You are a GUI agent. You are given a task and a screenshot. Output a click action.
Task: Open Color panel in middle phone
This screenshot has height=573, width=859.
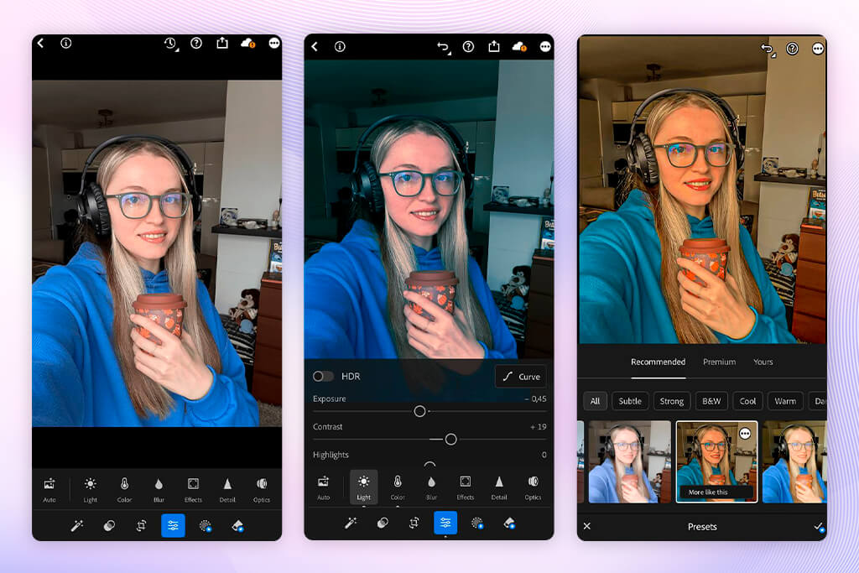coord(398,487)
